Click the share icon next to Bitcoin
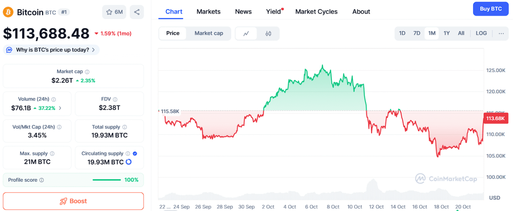 [x=137, y=12]
